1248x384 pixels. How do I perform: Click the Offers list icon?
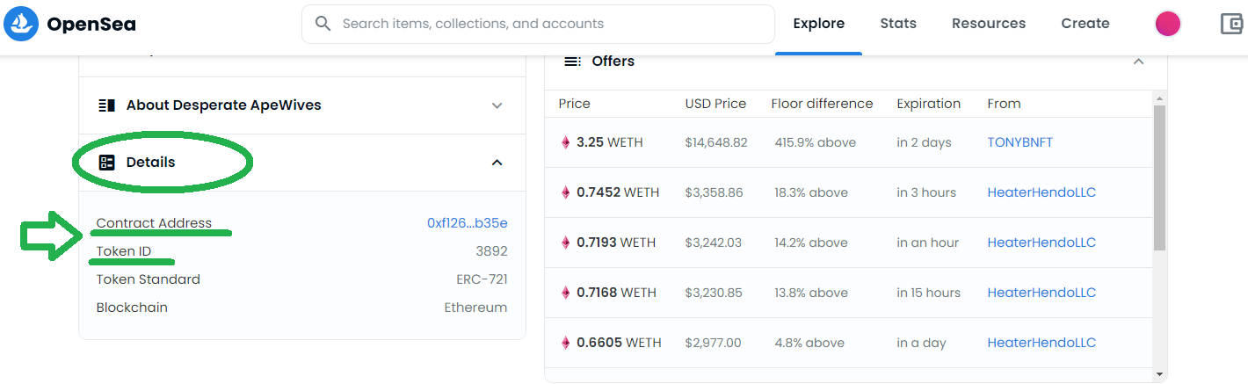[x=572, y=62]
